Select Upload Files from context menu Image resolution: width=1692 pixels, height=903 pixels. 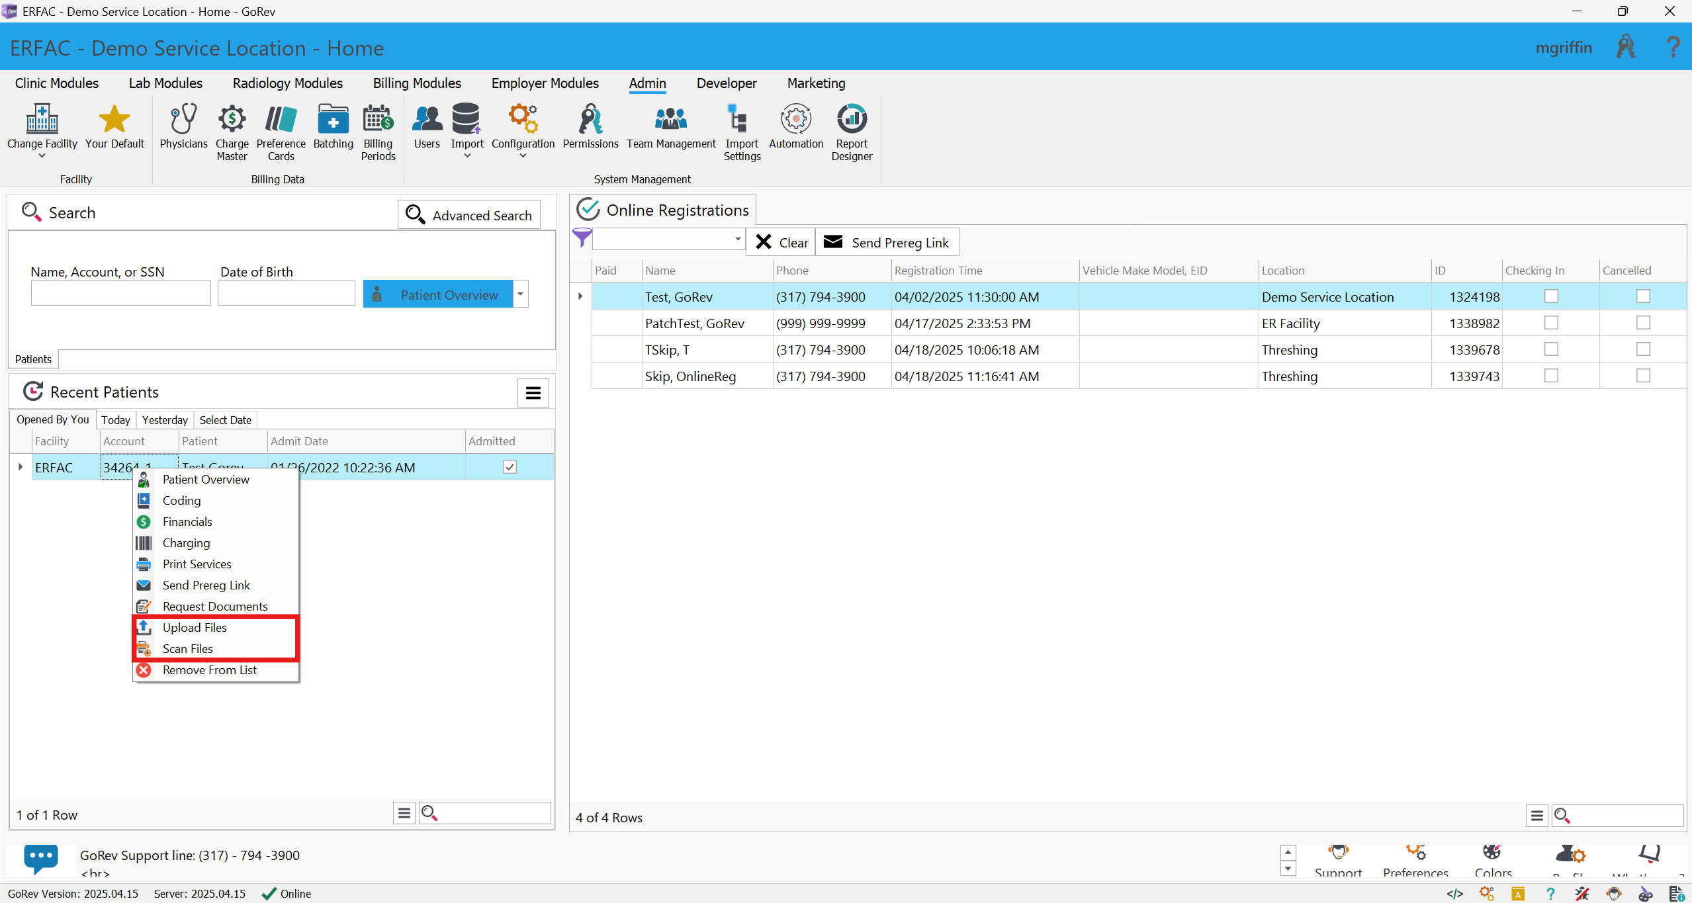tap(216, 628)
